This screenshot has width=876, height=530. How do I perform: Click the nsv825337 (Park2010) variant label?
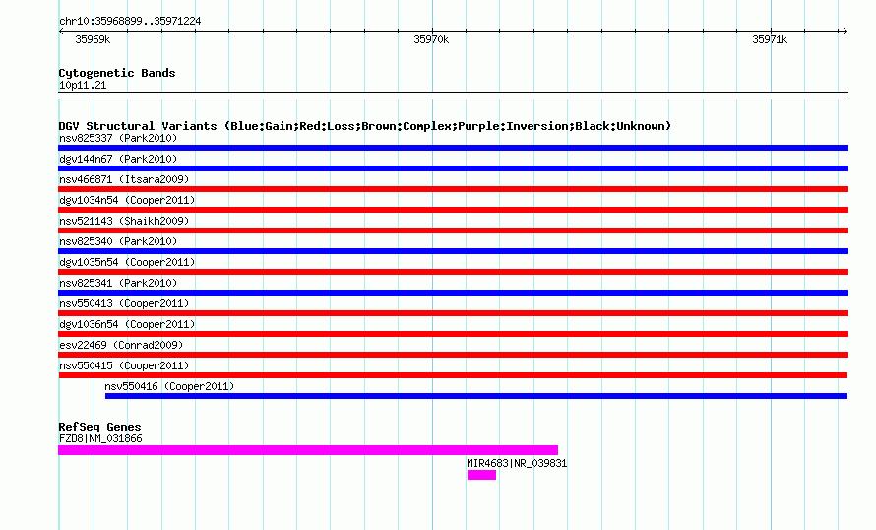[118, 138]
